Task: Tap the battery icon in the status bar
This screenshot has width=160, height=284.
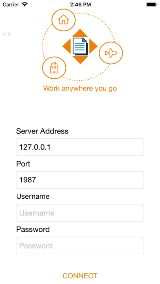Action: tap(152, 4)
